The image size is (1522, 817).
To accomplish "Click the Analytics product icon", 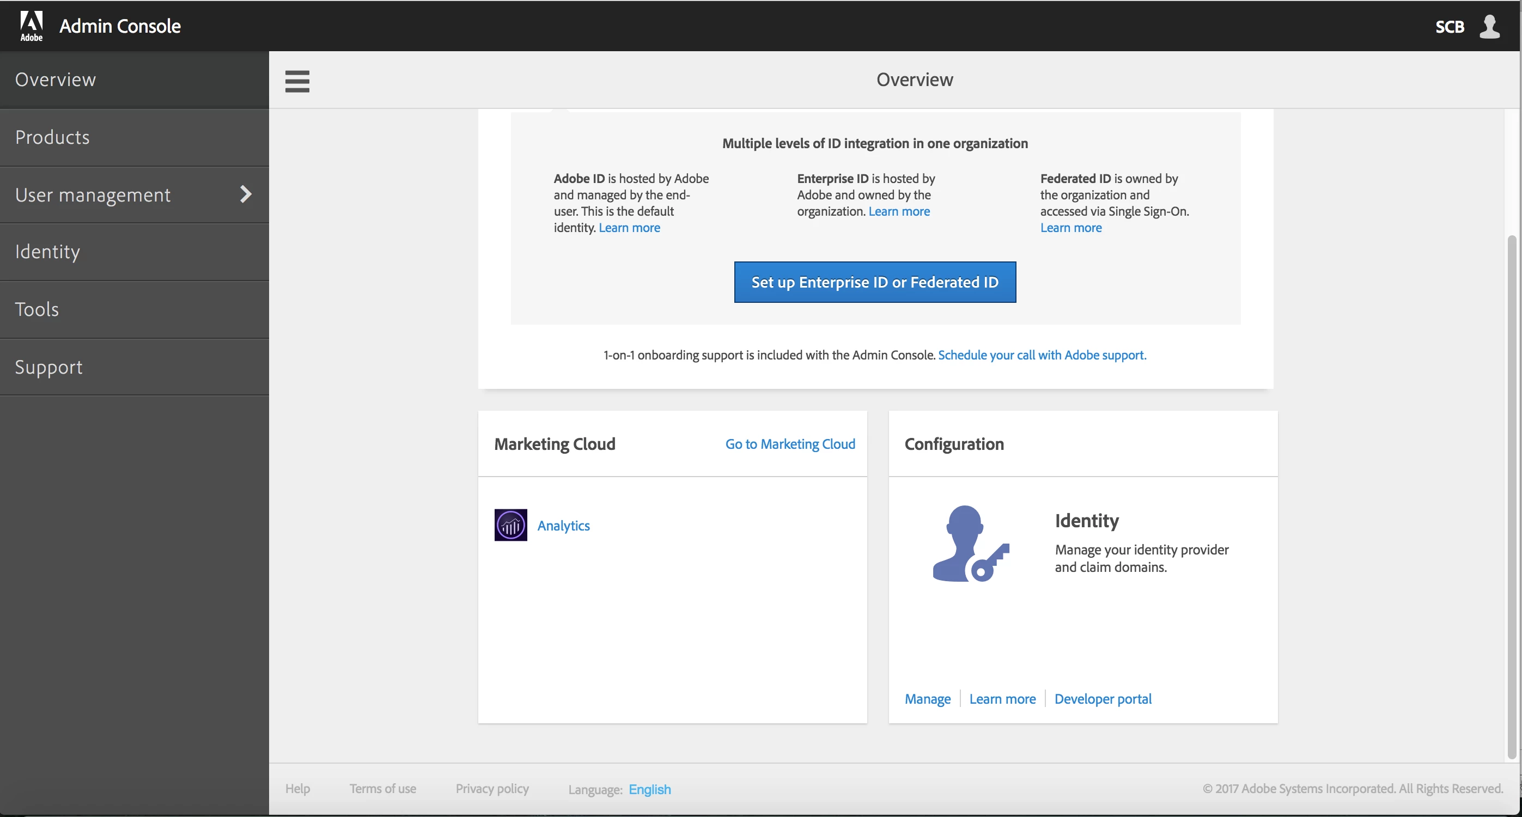I will pos(510,525).
